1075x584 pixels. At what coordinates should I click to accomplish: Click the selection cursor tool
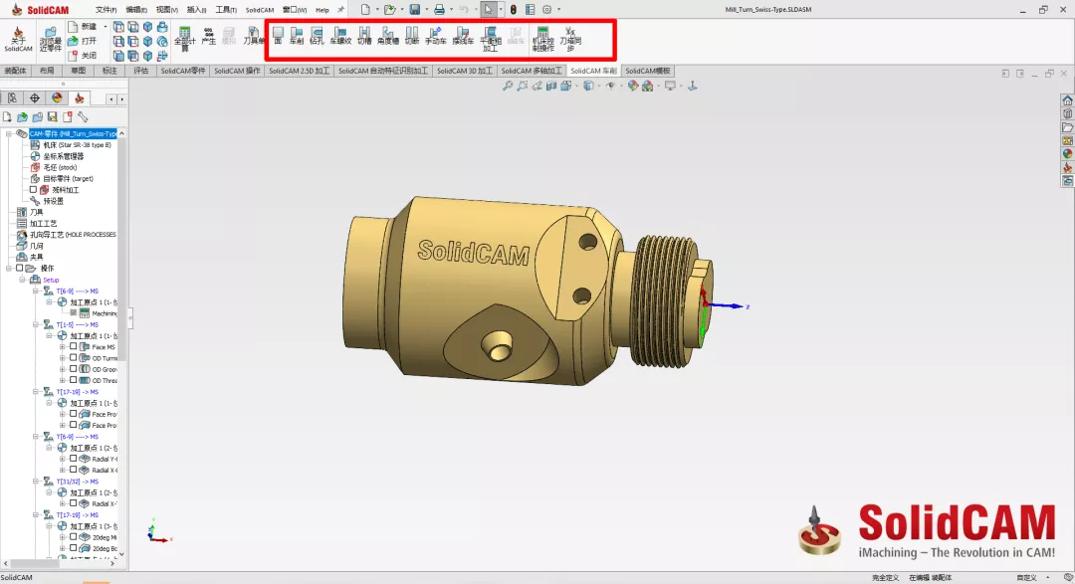click(488, 10)
